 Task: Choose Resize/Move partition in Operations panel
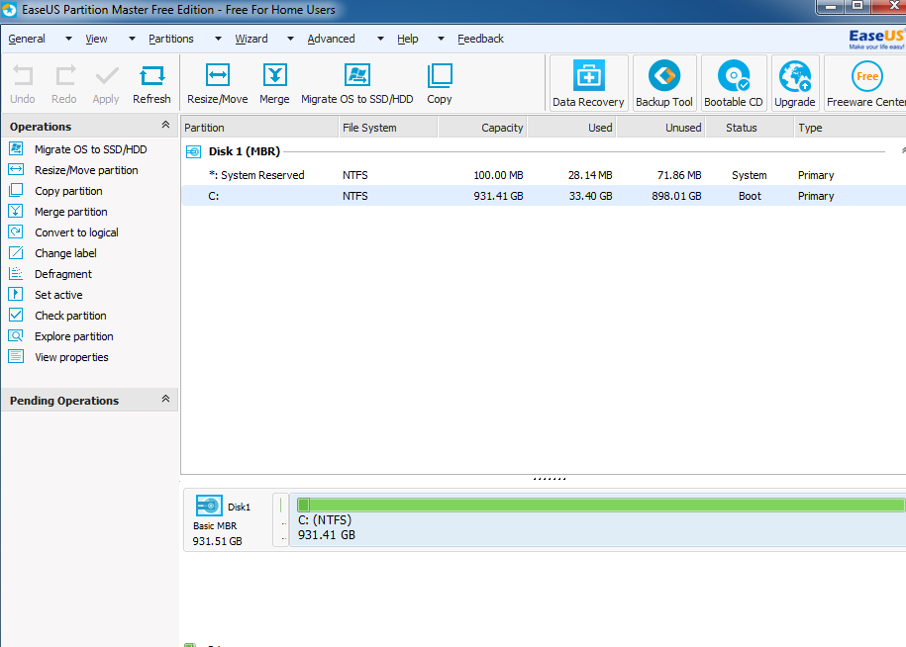tap(86, 170)
